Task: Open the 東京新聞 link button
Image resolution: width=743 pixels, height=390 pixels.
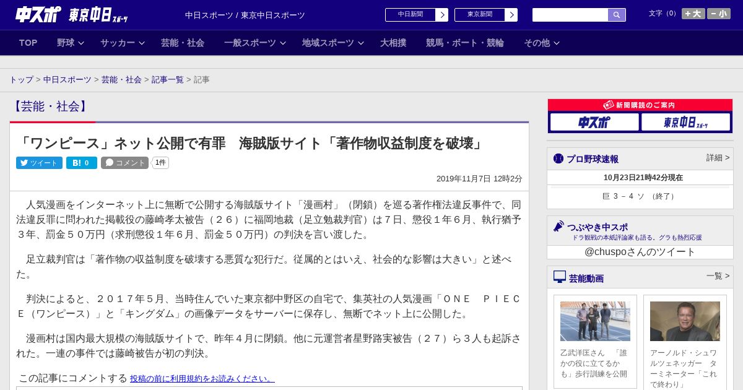Action: coord(480,15)
